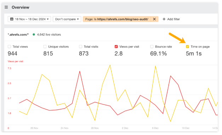Screen dimensions: 222x135
Task: Enable the Unique visitors checkbox
Action: (45, 47)
